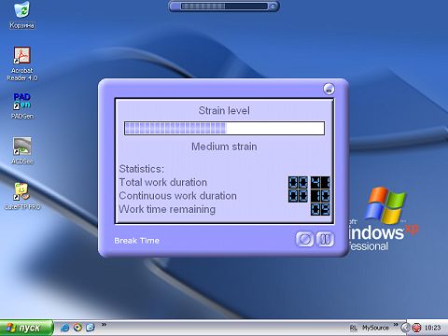
Task: Click the 'Work time remaining' label
Action: pyautogui.click(x=167, y=209)
